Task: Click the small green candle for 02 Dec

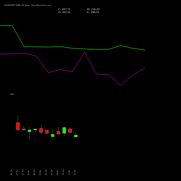Action: 35,130
